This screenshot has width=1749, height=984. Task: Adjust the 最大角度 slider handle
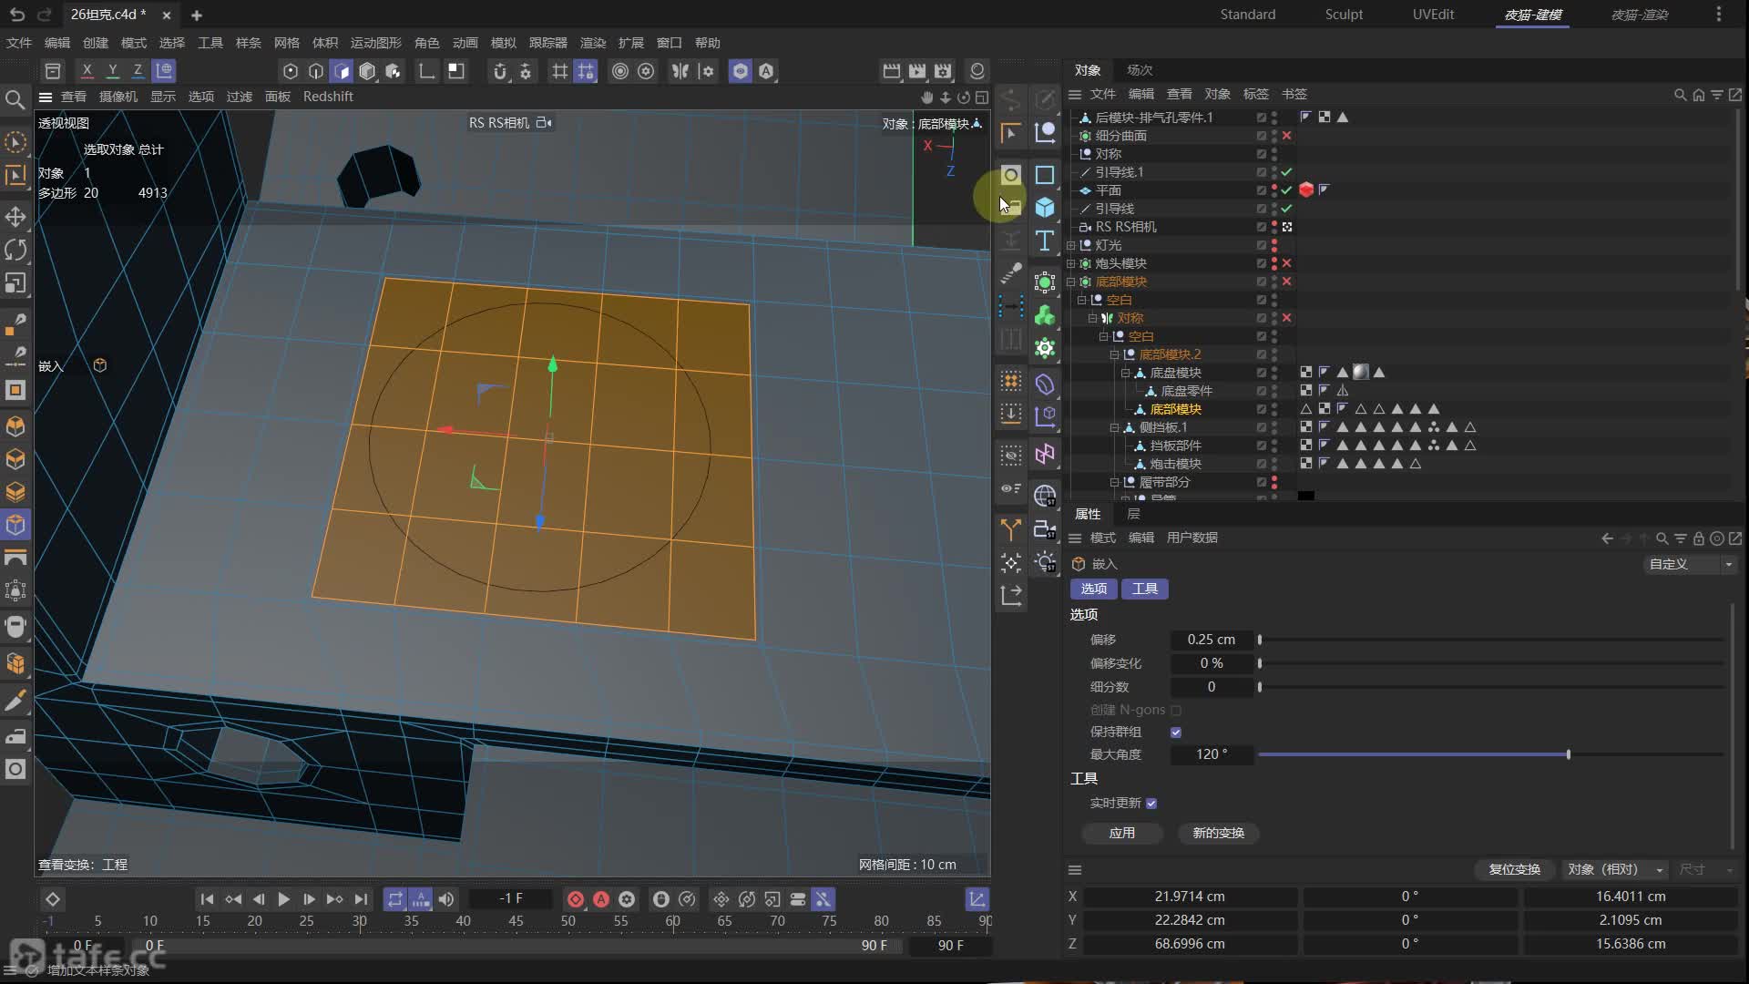[1568, 755]
